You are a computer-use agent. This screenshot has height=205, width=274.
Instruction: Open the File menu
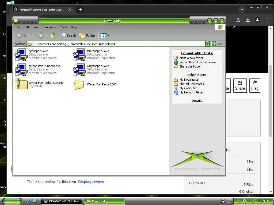pyautogui.click(x=18, y=27)
